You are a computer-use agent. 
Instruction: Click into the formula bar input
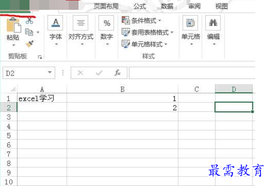pos(192,73)
